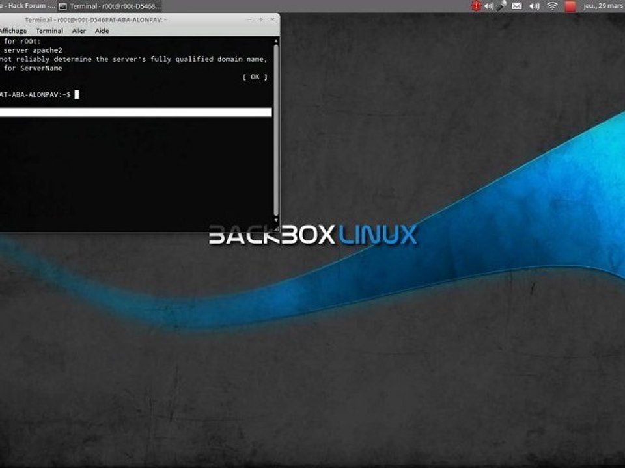Click the second speaker volume icon
625x468 pixels.
point(534,6)
